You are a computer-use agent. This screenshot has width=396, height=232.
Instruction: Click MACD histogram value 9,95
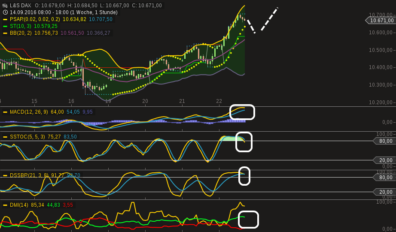click(88, 112)
